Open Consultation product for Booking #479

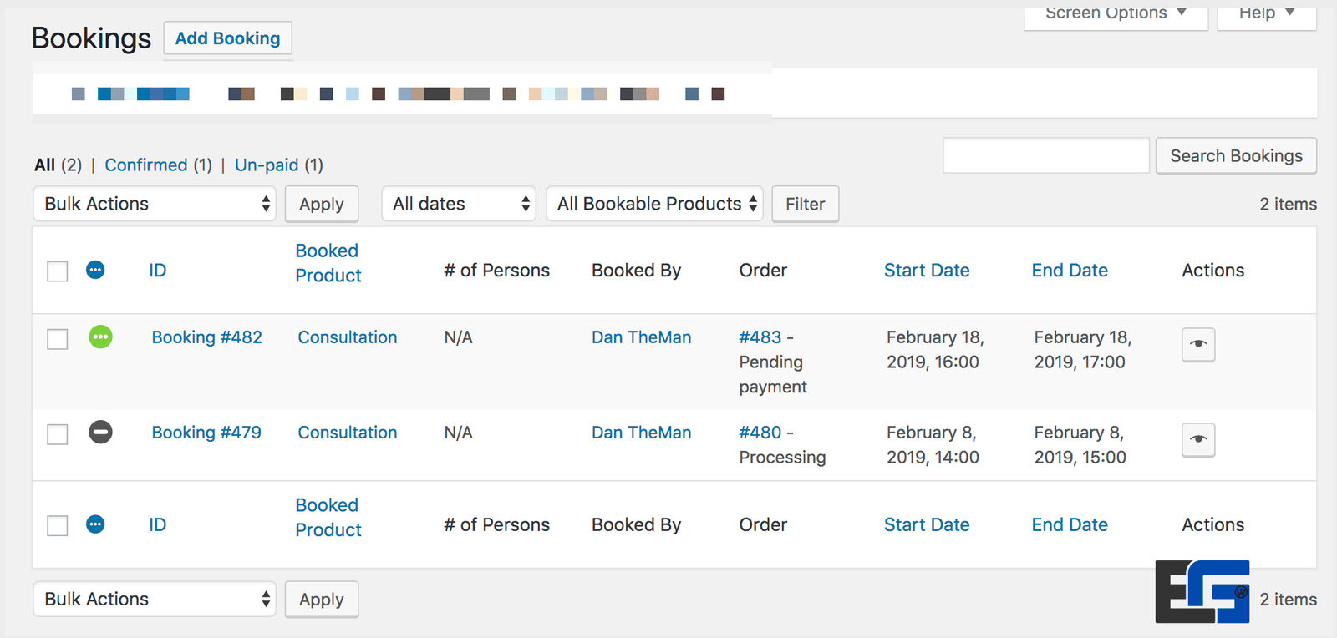point(348,433)
